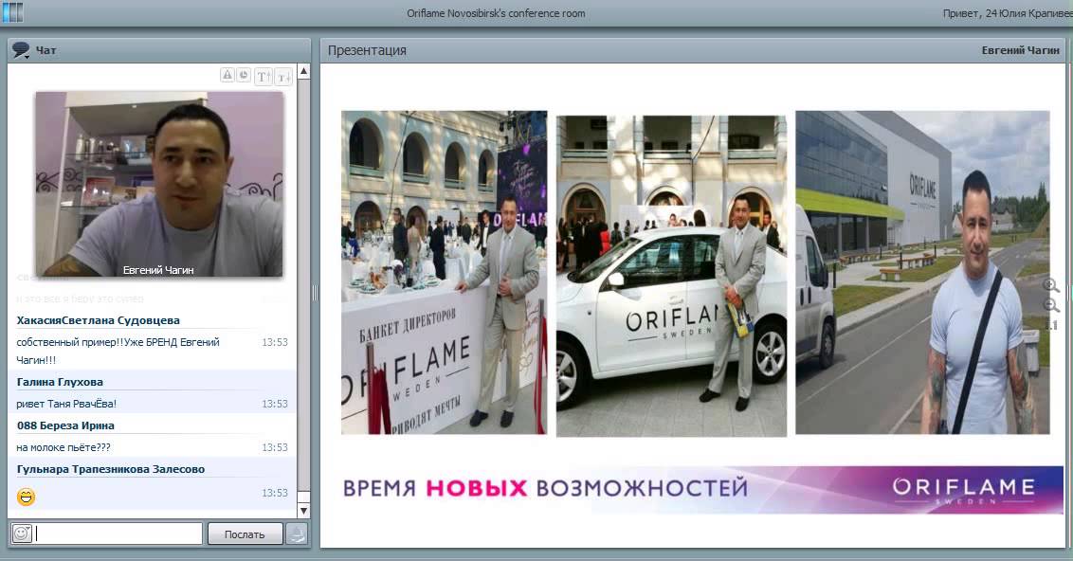1073x561 pixels.
Task: Send the message with Послать button
Action: pos(245,534)
